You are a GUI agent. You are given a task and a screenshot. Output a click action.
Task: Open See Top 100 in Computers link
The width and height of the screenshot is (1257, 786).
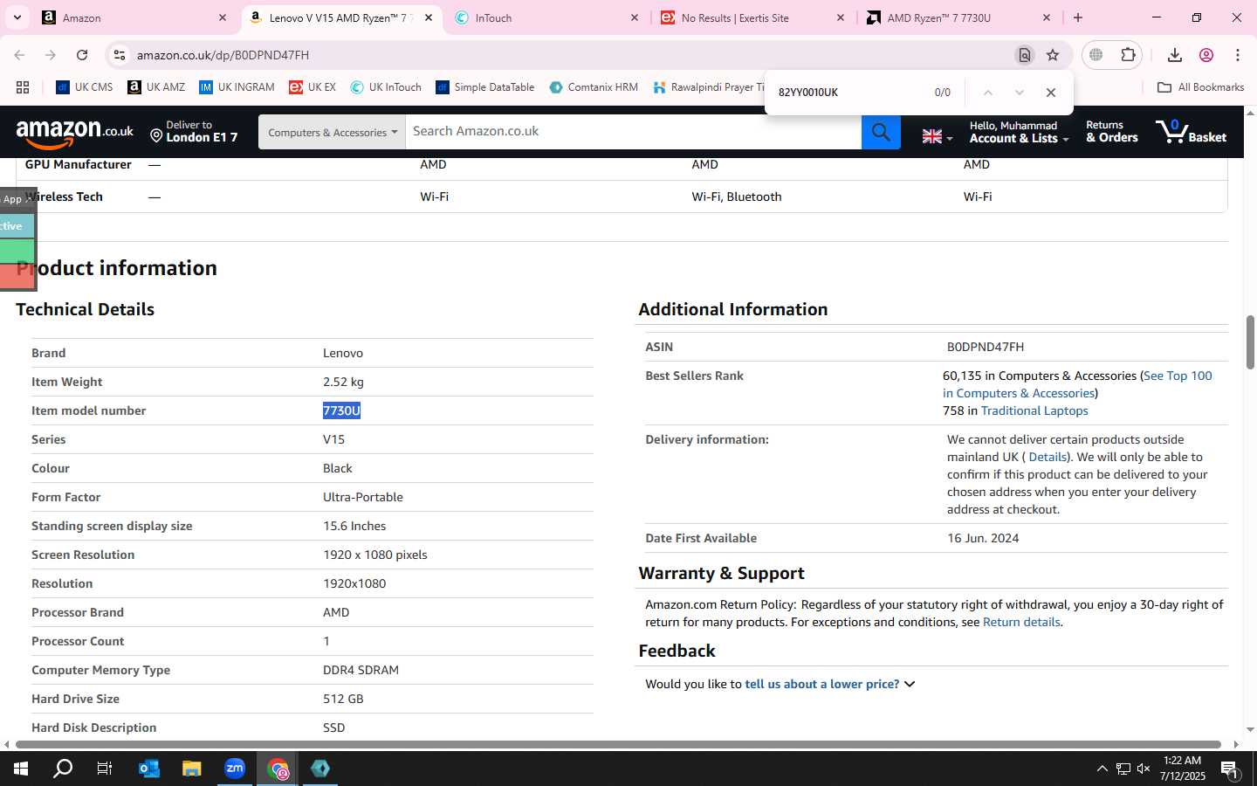point(1077,384)
